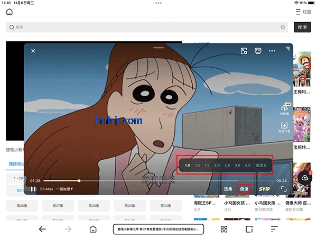Select 1.5 playback speed
The height and width of the screenshot is (238, 317).
[207, 166]
